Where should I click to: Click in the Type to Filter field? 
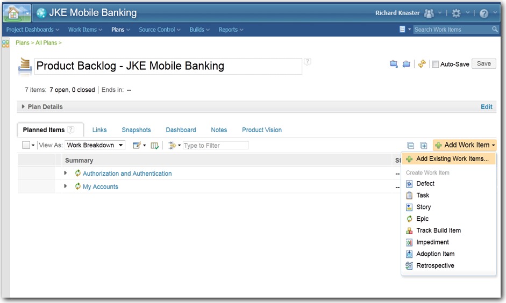click(215, 145)
